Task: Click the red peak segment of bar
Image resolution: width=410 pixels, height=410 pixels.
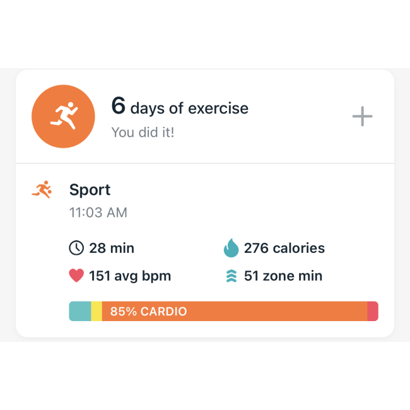Action: point(373,311)
